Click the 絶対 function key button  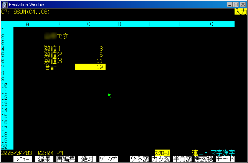pos(87,159)
